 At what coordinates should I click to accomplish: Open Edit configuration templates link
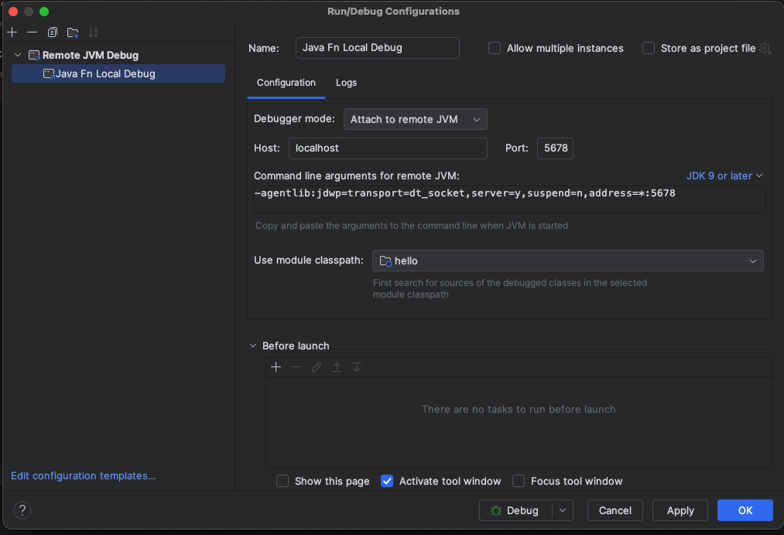coord(84,475)
